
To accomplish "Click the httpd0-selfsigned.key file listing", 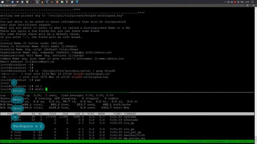I will tap(54, 77).
